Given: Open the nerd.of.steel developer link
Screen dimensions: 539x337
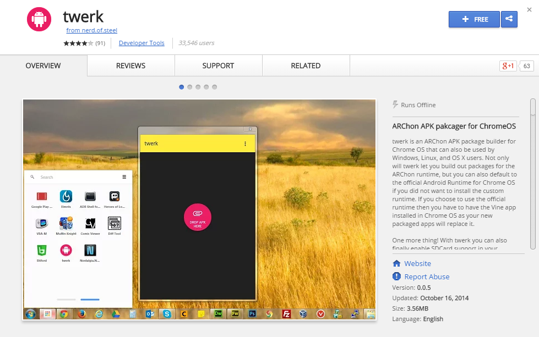Looking at the screenshot, I should tap(91, 30).
